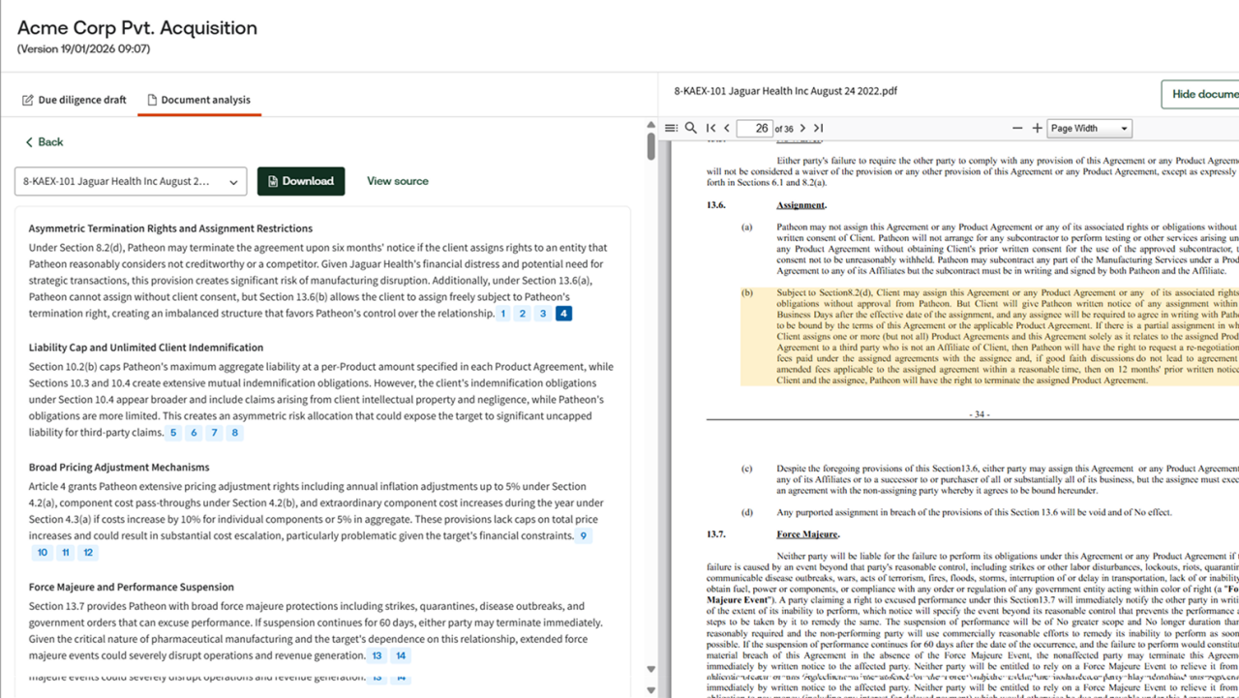
Task: Select highlighted citation reference 4
Action: (x=563, y=314)
